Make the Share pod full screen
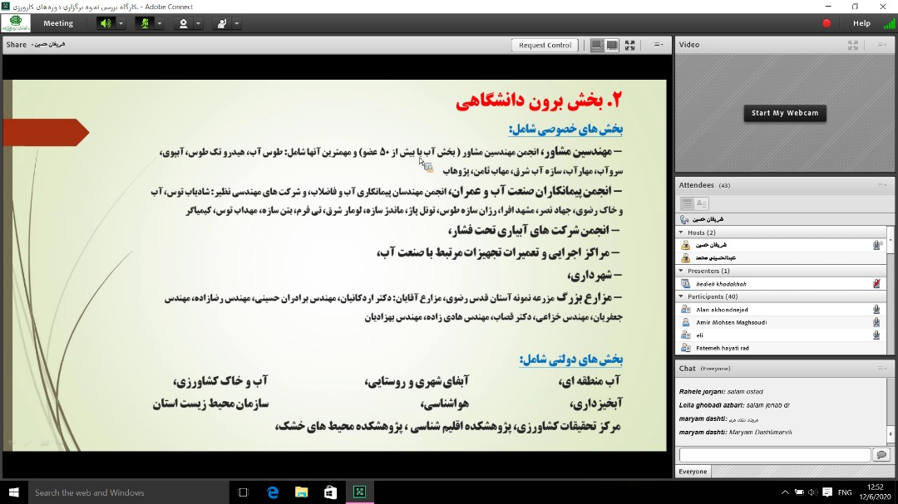 (630, 45)
